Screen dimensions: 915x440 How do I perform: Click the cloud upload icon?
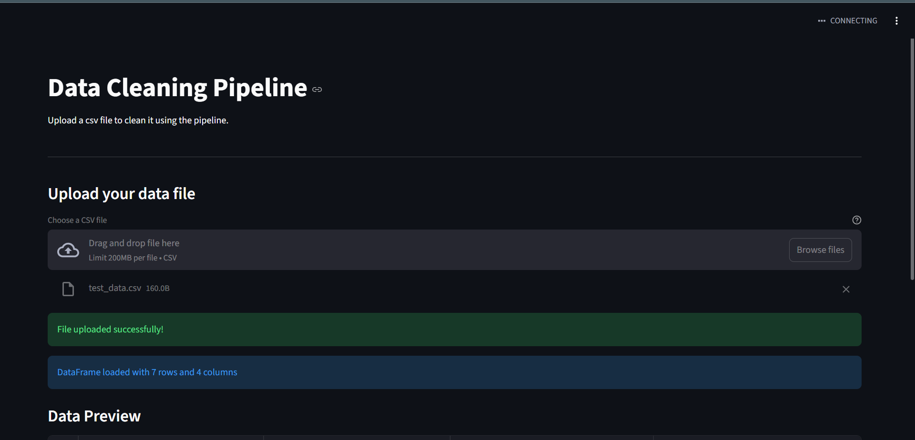pyautogui.click(x=68, y=250)
